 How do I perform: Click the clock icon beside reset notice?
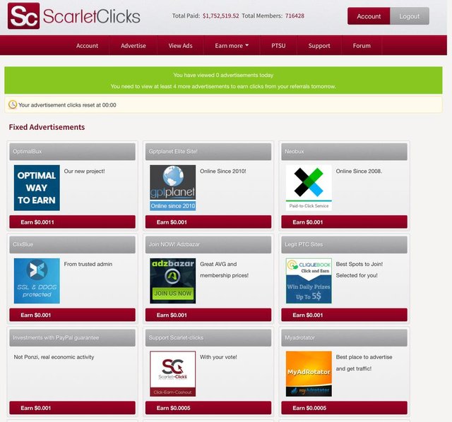[13, 104]
